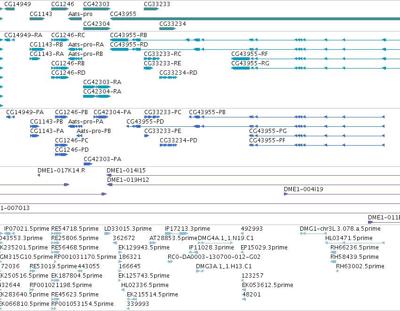The height and width of the screenshot is (311, 400).
Task: Select transcript CG42304-RA
Action: (102, 92)
